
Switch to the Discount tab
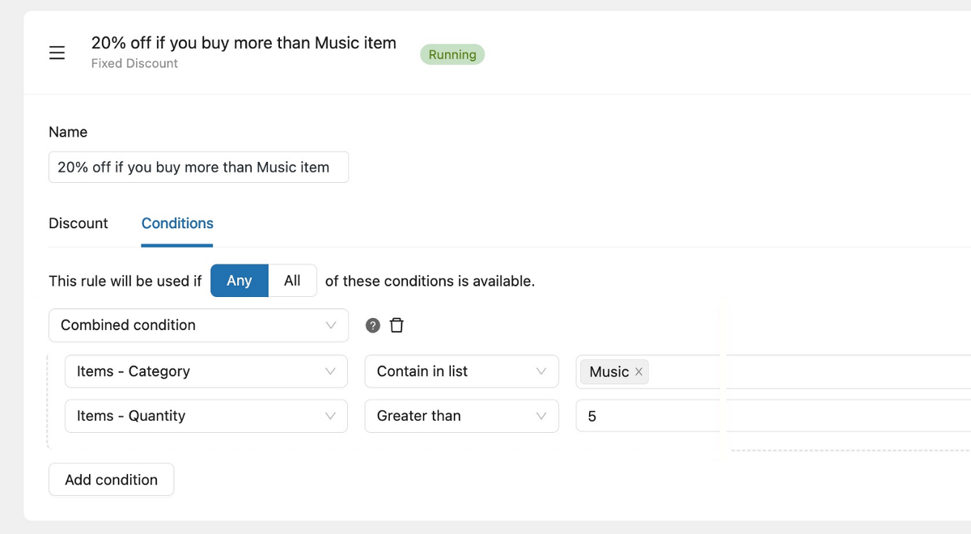[x=78, y=223]
